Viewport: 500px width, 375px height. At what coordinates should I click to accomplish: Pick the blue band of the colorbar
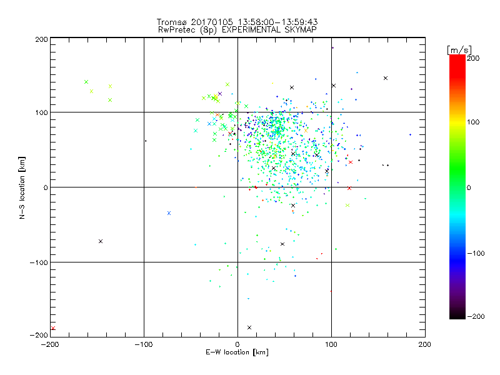pyautogui.click(x=457, y=260)
